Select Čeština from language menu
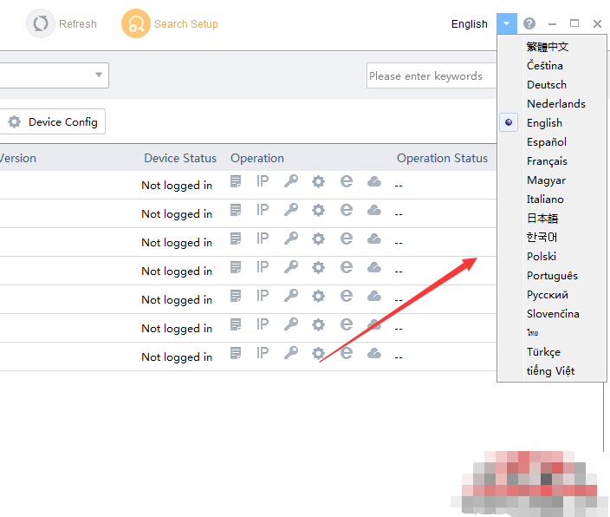610x517 pixels. [x=545, y=65]
